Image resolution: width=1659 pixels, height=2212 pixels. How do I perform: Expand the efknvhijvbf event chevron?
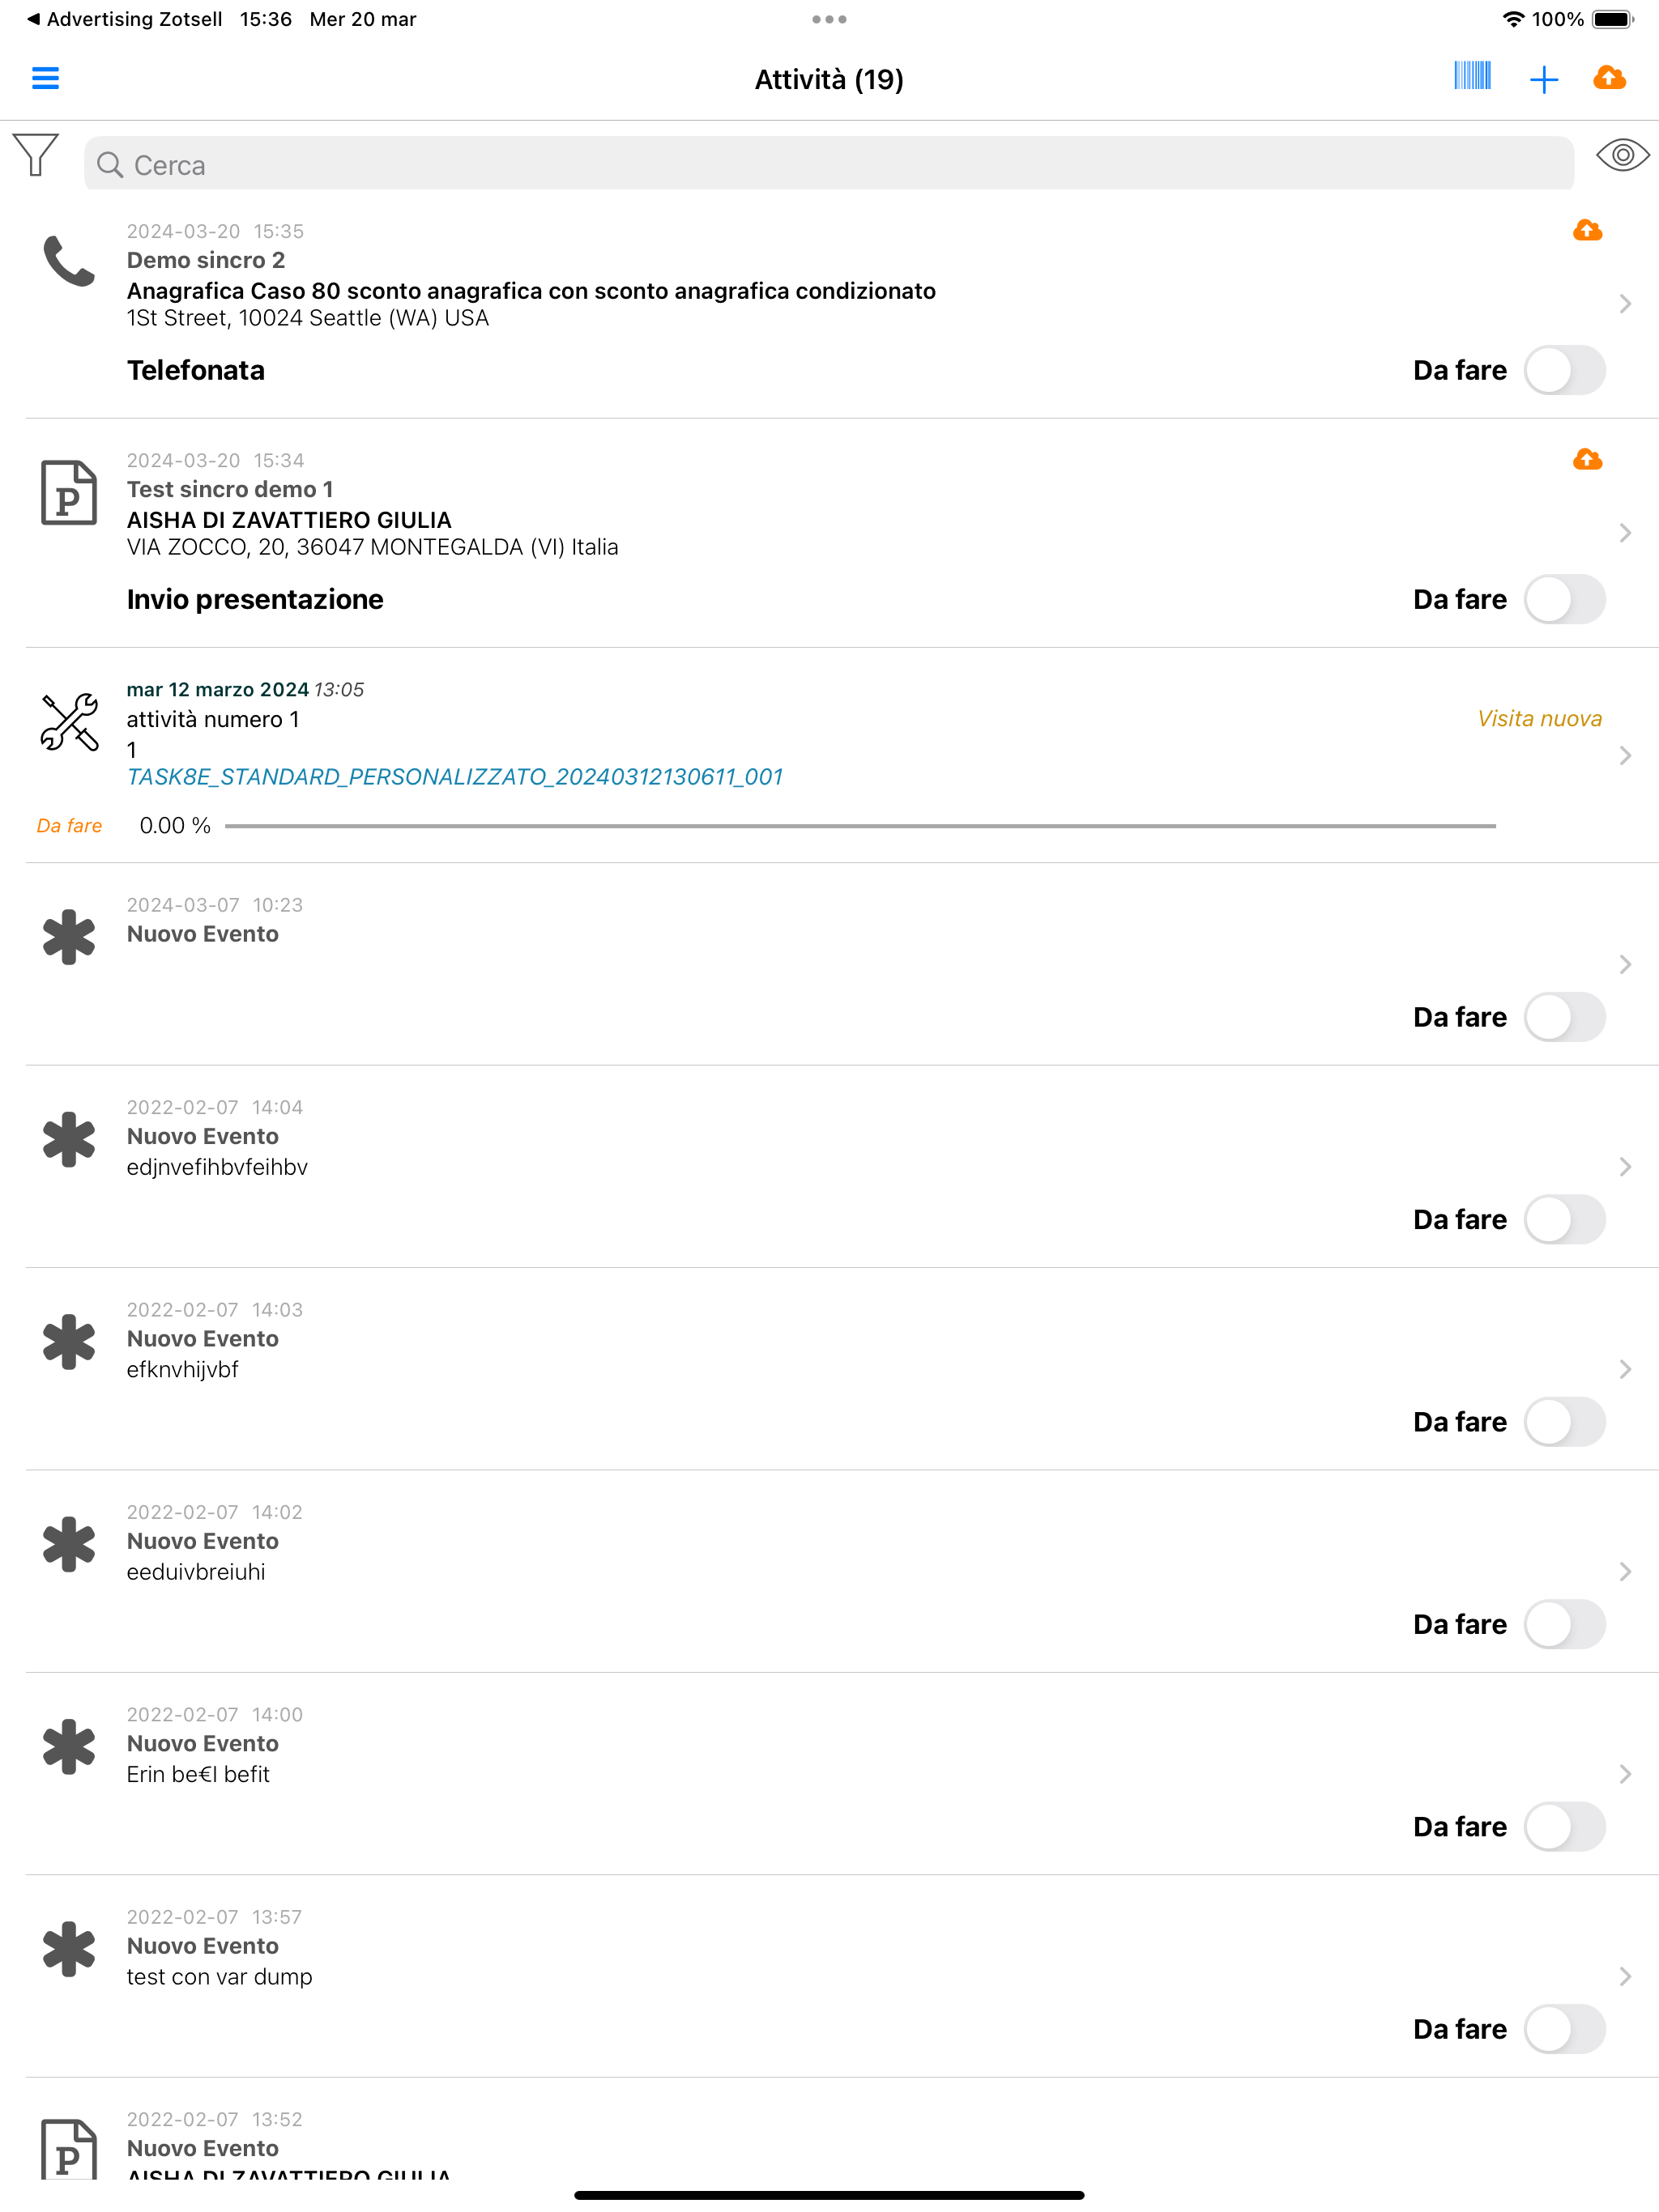click(1625, 1369)
